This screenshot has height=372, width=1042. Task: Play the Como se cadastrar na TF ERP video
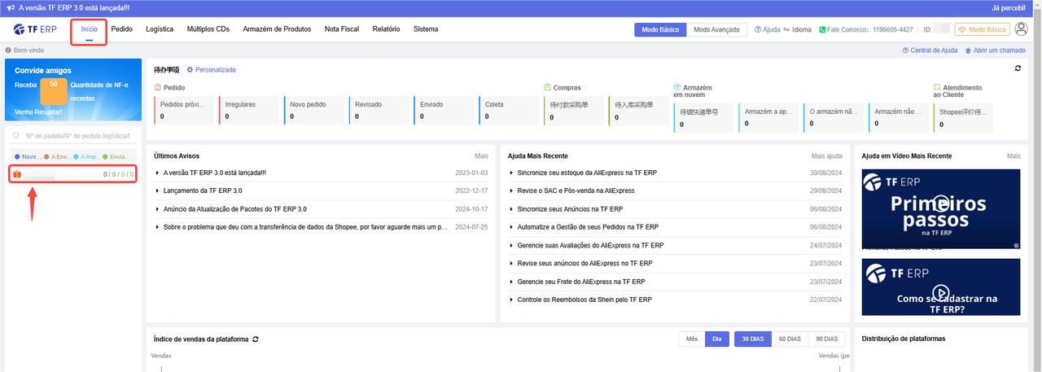tap(940, 292)
